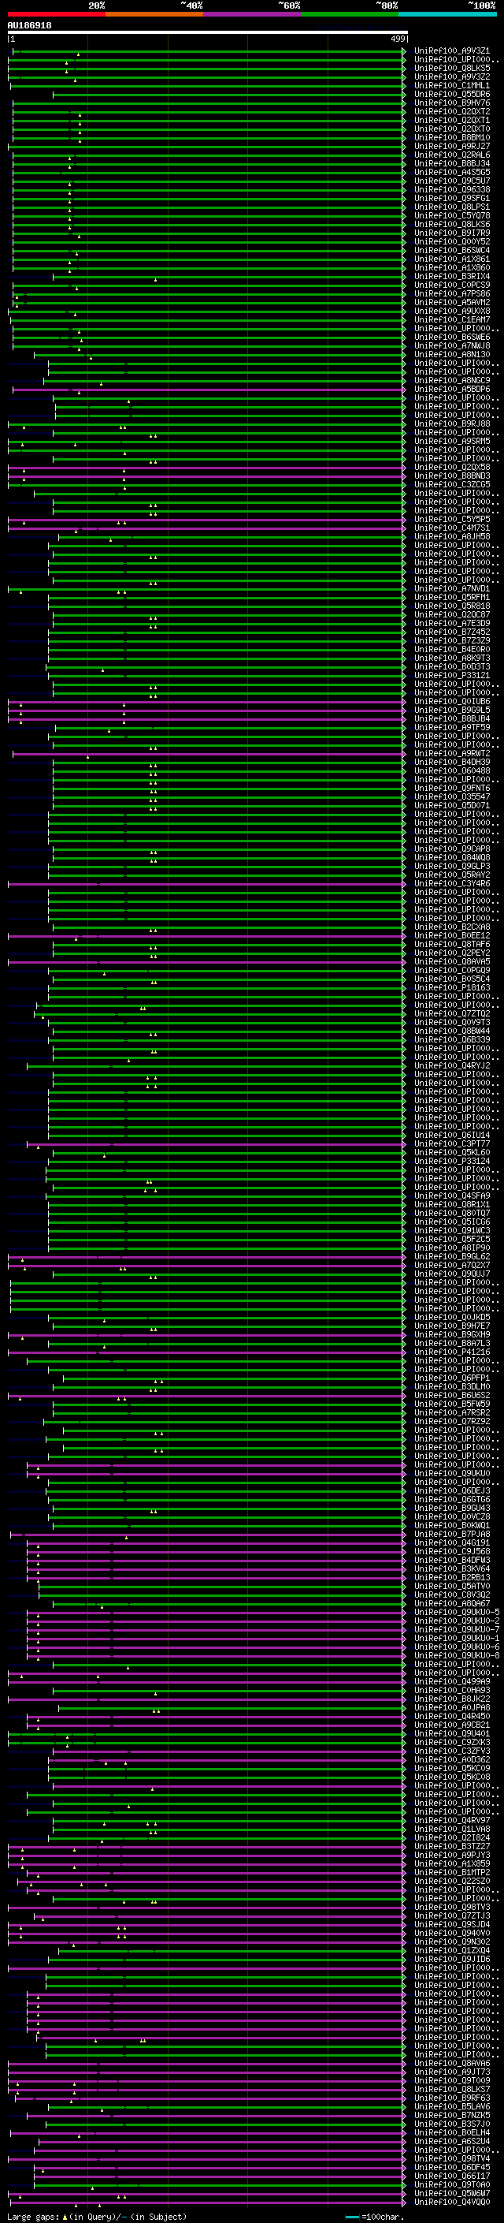Select the UniRef100_A4S5G5 label
Viewport: 504px width, 2223px height.
coord(452,173)
